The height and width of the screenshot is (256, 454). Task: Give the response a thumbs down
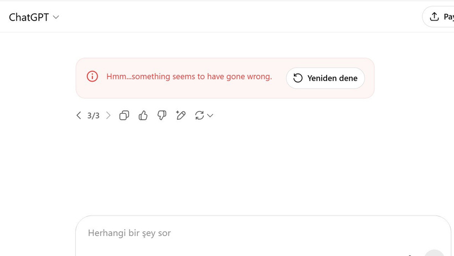[x=162, y=115]
